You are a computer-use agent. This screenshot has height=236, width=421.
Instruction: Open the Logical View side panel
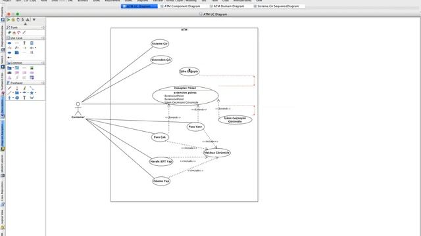pos(3,220)
